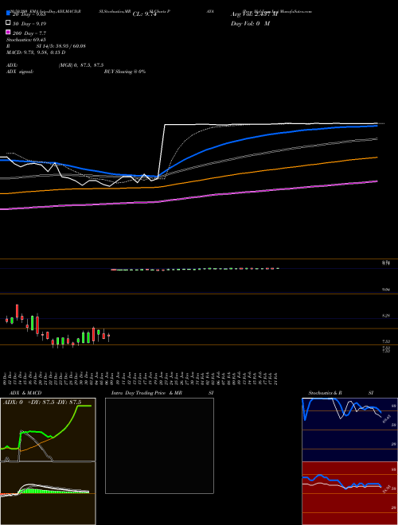The width and height of the screenshot is (398, 525).
Task: Click the tallest red candlestick in the price chart
Action: click(x=37, y=324)
